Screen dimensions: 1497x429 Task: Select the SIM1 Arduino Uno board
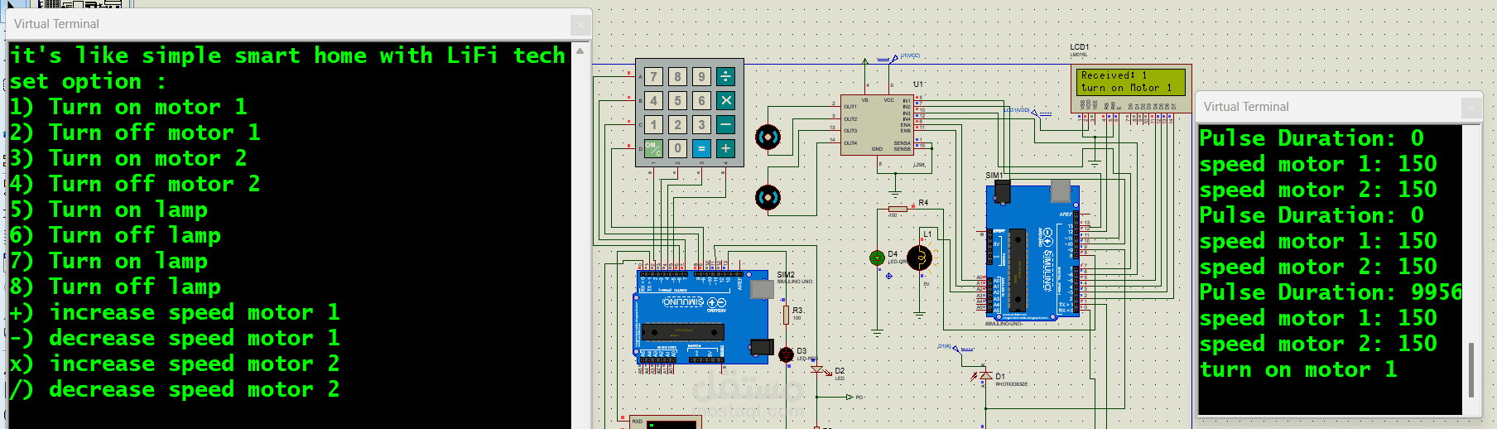tap(1033, 251)
